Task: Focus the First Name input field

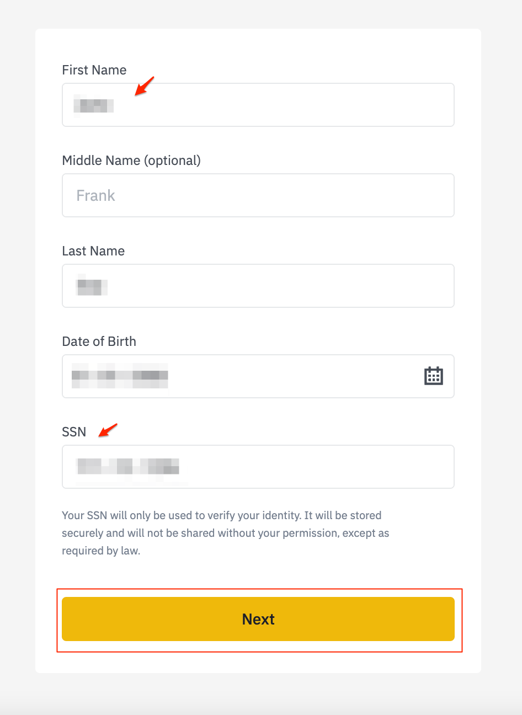Action: [x=258, y=105]
